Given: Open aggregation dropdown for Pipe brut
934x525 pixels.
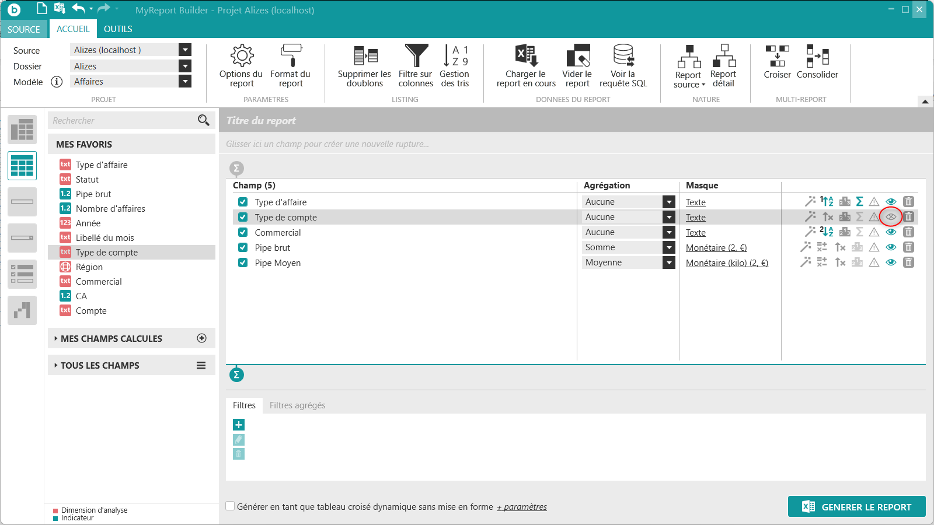Looking at the screenshot, I should click(669, 247).
